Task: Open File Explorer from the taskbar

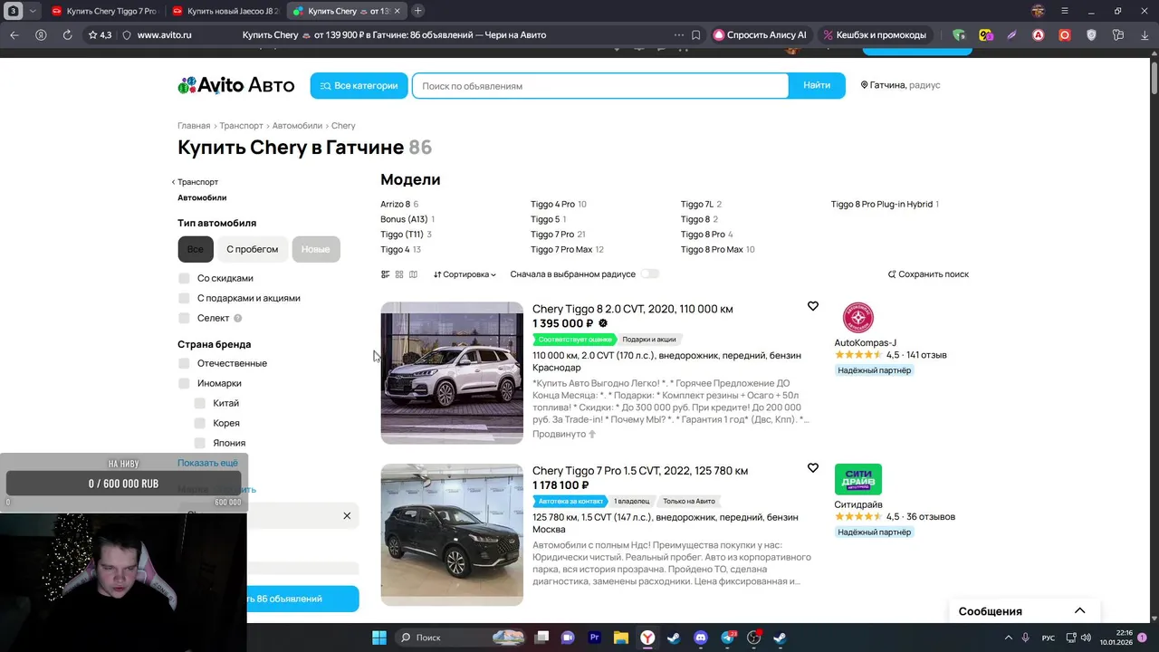Action: (x=621, y=638)
